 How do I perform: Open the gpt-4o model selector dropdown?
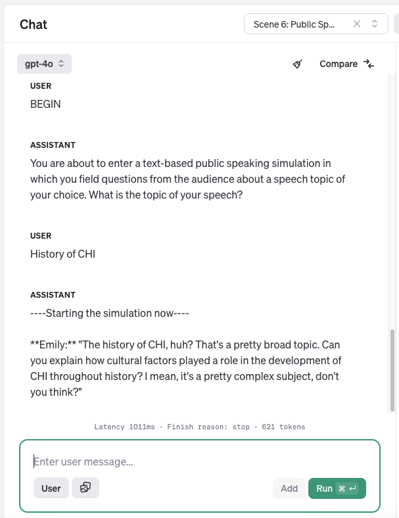coord(44,64)
